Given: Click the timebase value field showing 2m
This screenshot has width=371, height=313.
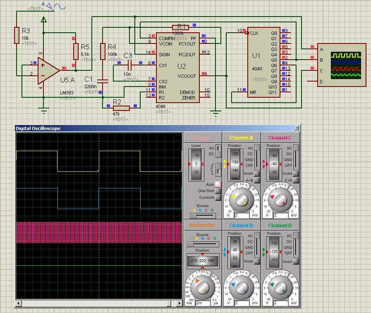Looking at the screenshot, I should pyautogui.click(x=203, y=303).
